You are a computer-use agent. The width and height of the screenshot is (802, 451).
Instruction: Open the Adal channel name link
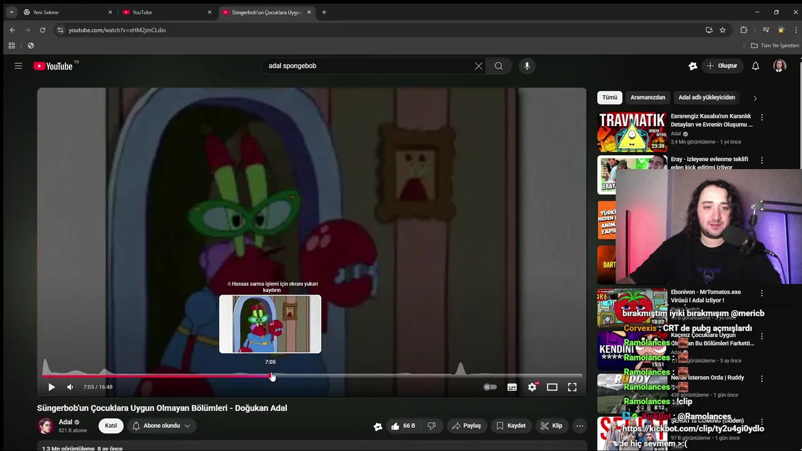click(65, 422)
